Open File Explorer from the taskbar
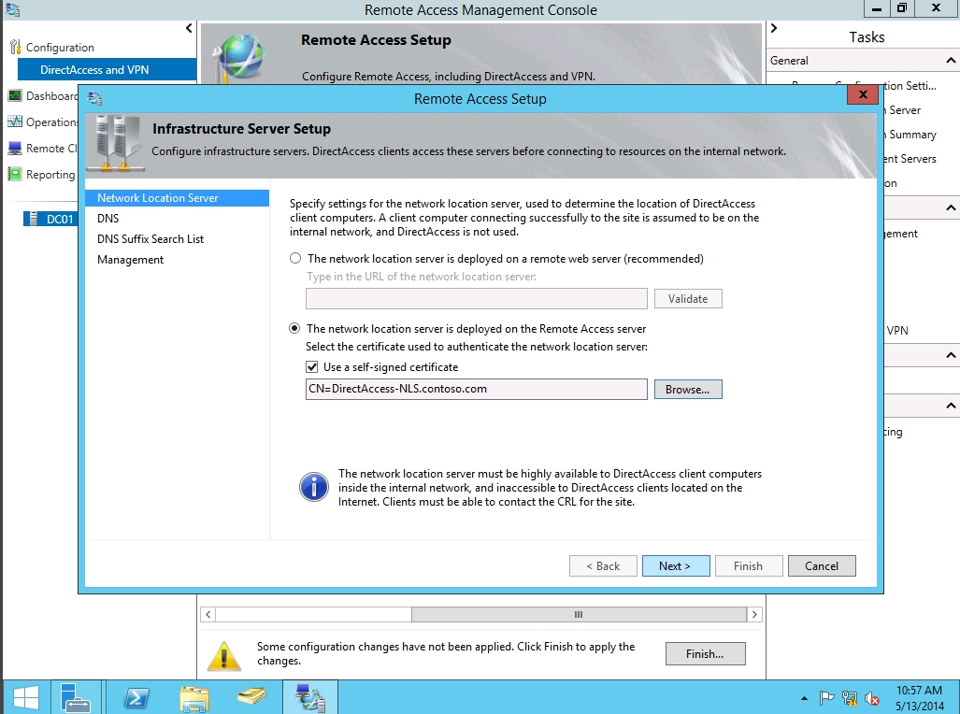 pyautogui.click(x=194, y=697)
